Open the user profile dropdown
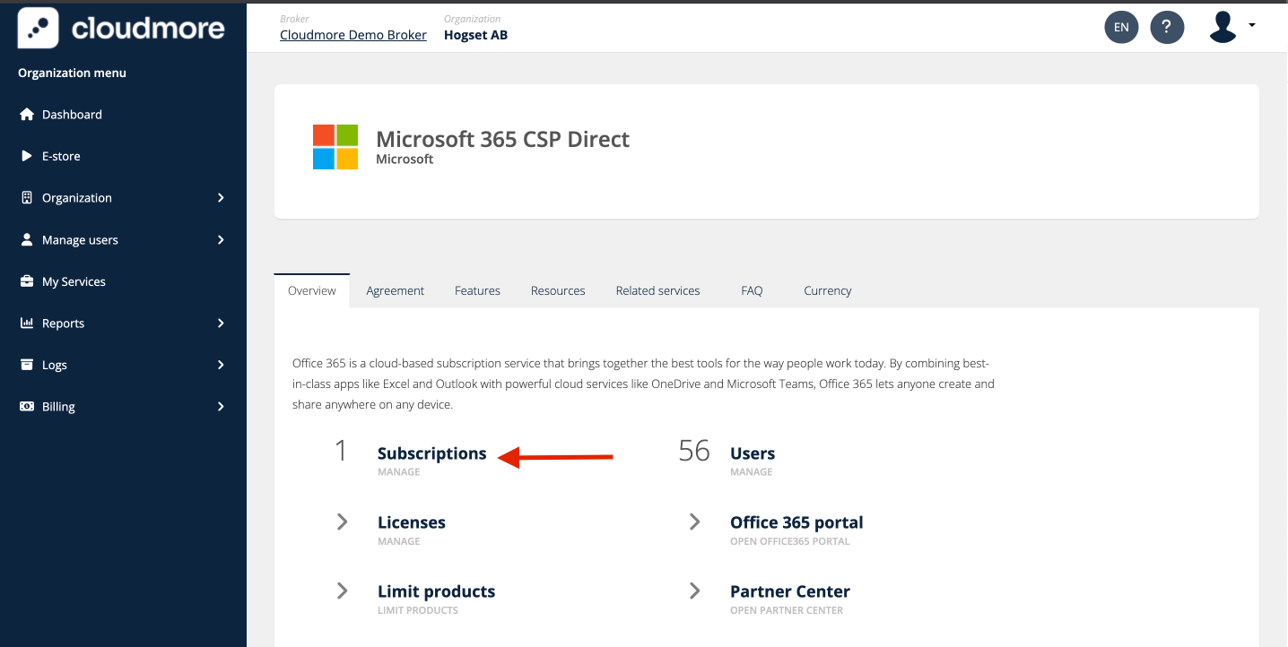1288x647 pixels. coord(1231,27)
